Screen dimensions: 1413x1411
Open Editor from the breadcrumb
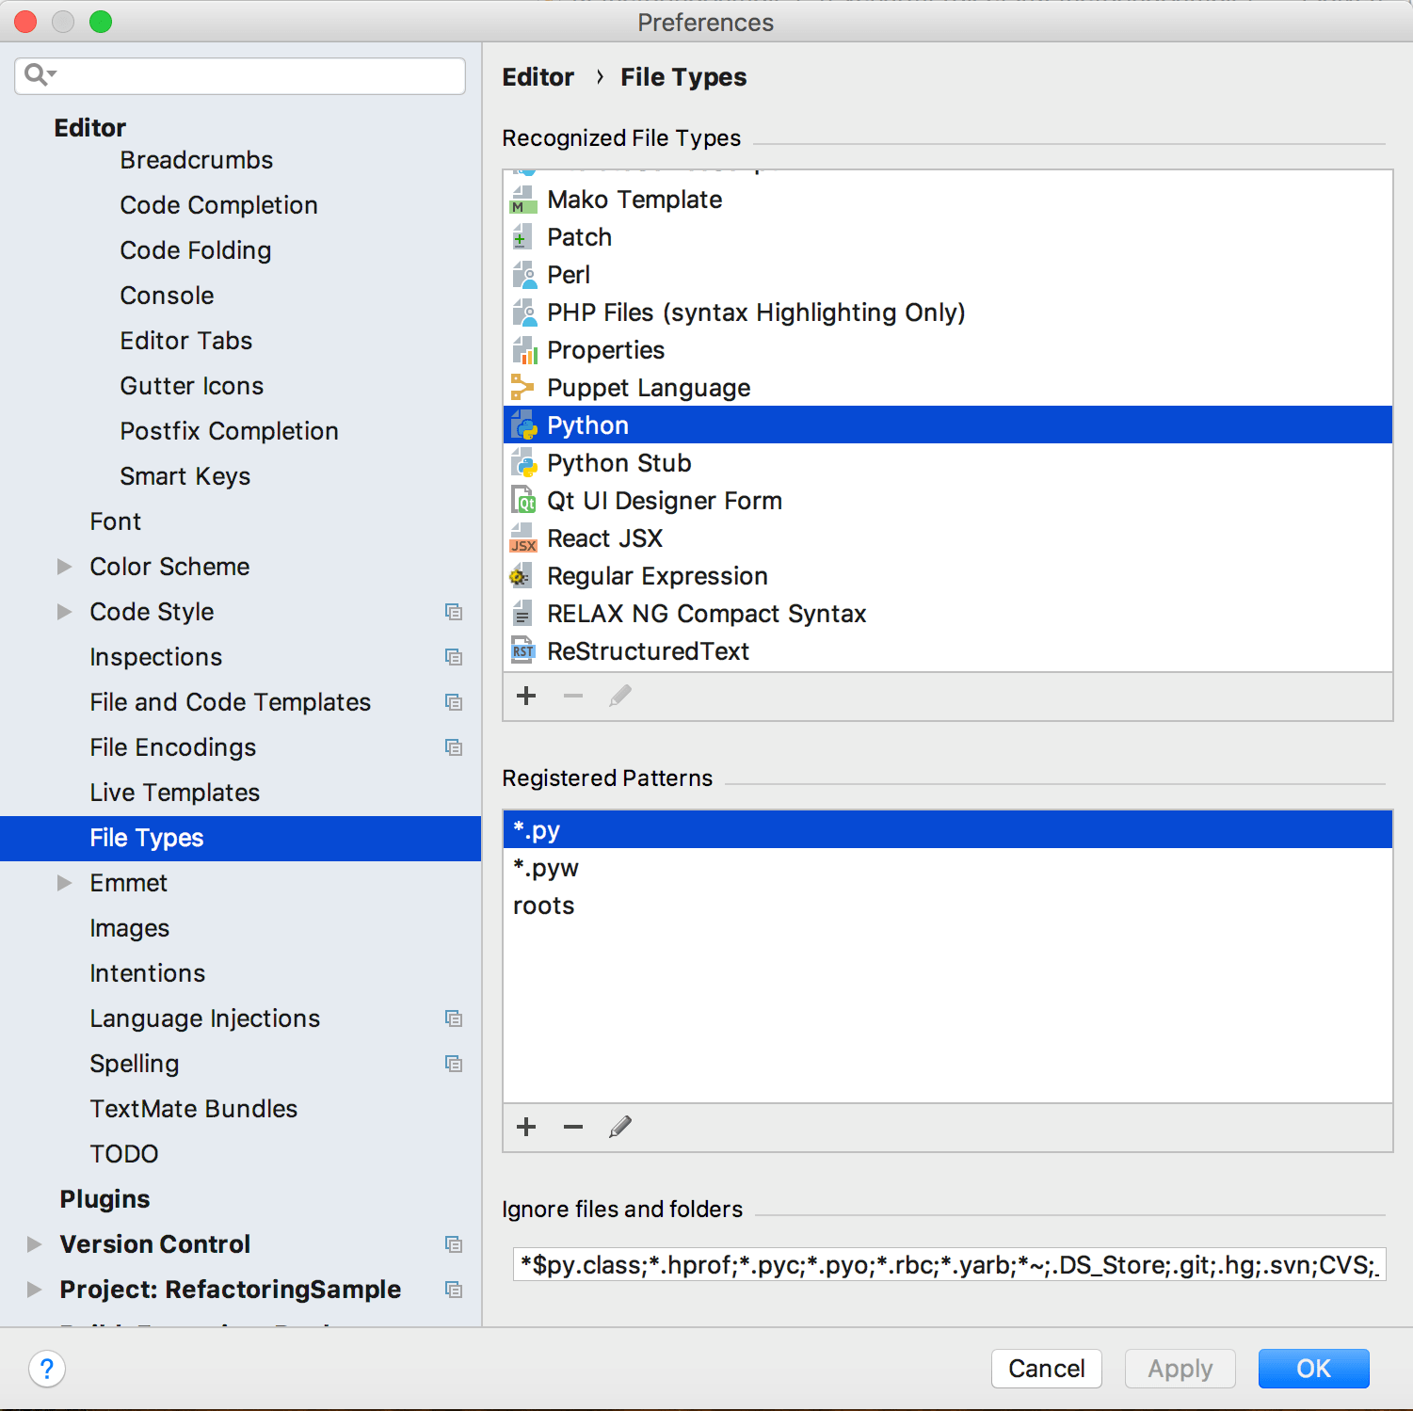click(x=538, y=77)
